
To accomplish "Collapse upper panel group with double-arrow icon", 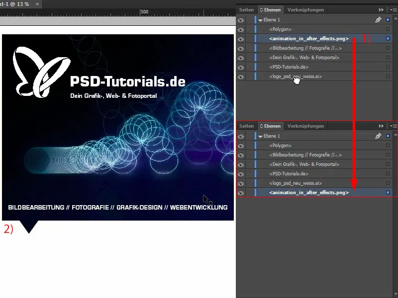I will click(381, 9).
